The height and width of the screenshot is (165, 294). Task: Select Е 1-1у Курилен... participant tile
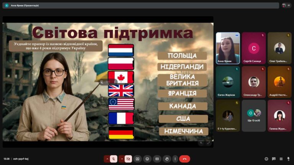pos(228,116)
